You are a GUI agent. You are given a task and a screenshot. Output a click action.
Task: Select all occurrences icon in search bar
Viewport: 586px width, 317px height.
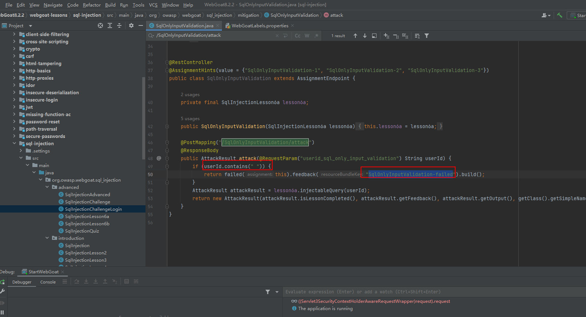click(405, 36)
